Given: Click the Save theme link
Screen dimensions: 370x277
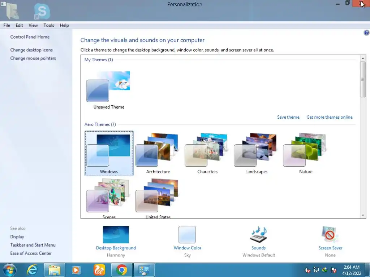Looking at the screenshot, I should tap(288, 117).
